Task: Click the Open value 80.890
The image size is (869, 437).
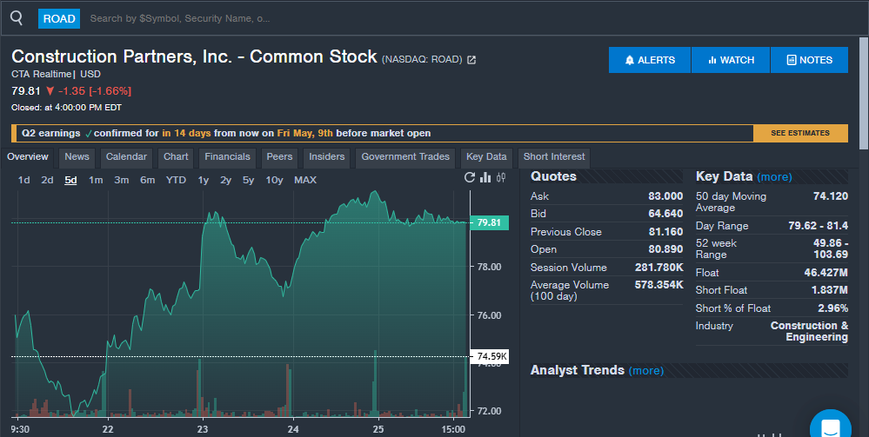Action: coord(665,249)
